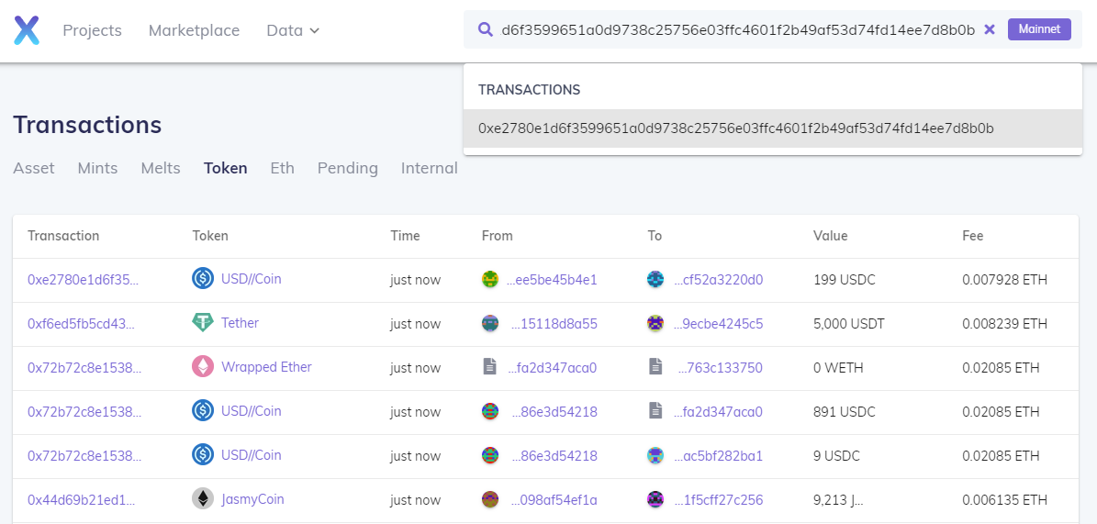Click the avatar icon beside ...ee5be45b4e1
Screen dimensions: 1097x524
tap(490, 279)
